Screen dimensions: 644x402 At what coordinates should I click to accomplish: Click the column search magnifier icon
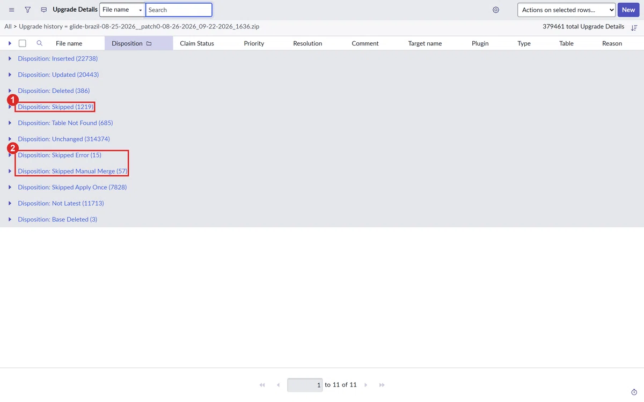click(39, 43)
